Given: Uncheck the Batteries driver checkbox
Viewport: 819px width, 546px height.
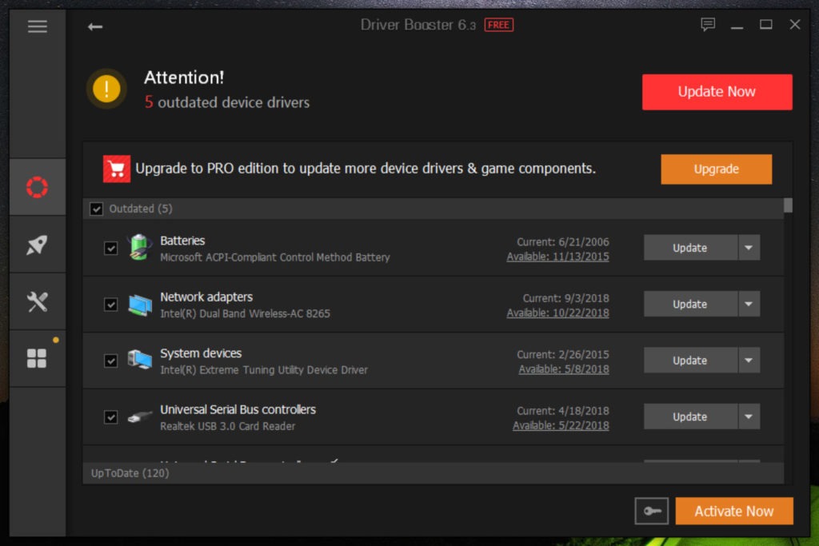Looking at the screenshot, I should tap(110, 248).
